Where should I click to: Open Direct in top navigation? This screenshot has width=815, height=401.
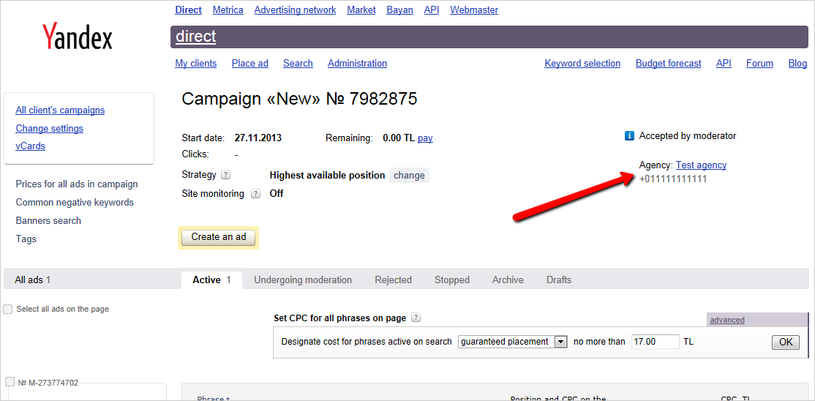pyautogui.click(x=189, y=10)
